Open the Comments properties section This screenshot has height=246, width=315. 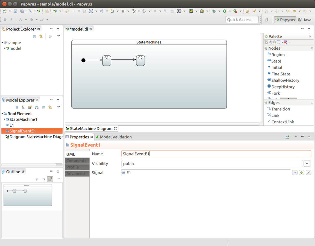click(77, 161)
